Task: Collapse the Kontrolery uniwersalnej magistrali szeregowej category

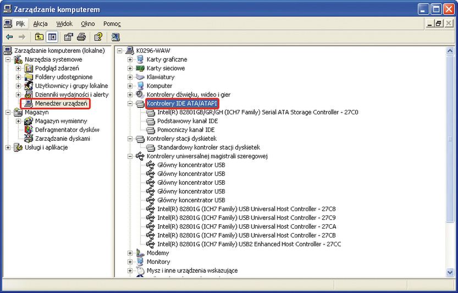Action: (130, 156)
